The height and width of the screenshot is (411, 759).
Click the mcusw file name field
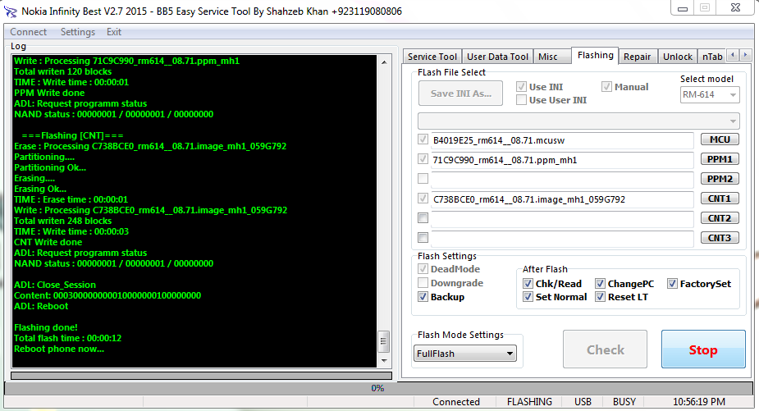coord(562,140)
